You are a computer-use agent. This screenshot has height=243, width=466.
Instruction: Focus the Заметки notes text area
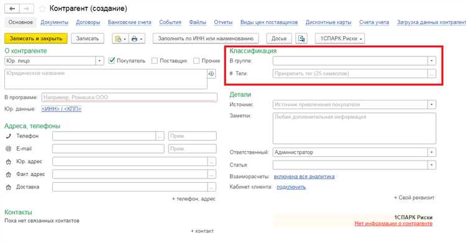[354, 128]
